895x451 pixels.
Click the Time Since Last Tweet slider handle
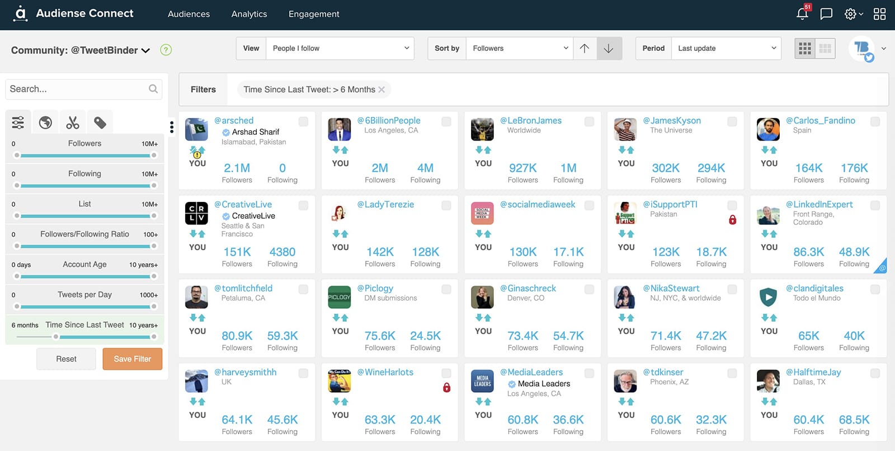[56, 337]
